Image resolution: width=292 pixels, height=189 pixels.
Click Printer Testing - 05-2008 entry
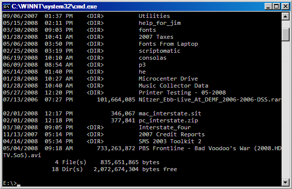pyautogui.click(x=183, y=93)
